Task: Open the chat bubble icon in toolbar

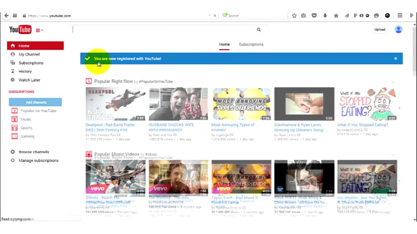Action: point(377,16)
